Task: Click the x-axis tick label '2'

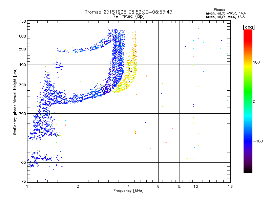Action: click(x=78, y=186)
